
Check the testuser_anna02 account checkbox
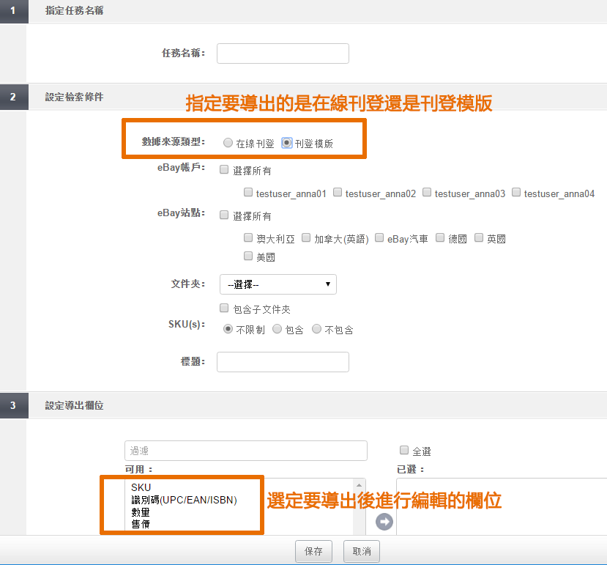pos(338,192)
